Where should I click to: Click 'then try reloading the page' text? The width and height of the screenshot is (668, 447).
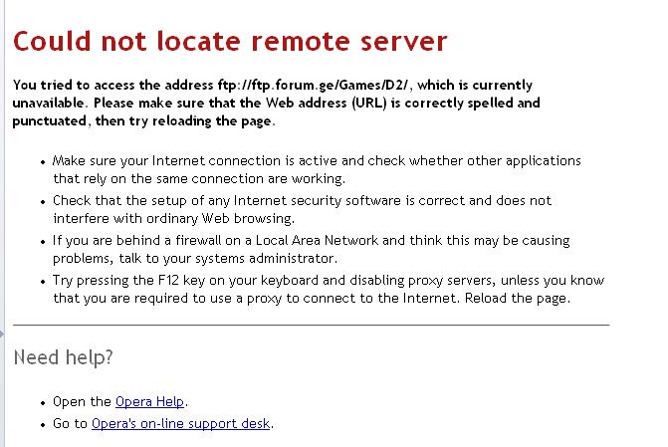pos(185,121)
